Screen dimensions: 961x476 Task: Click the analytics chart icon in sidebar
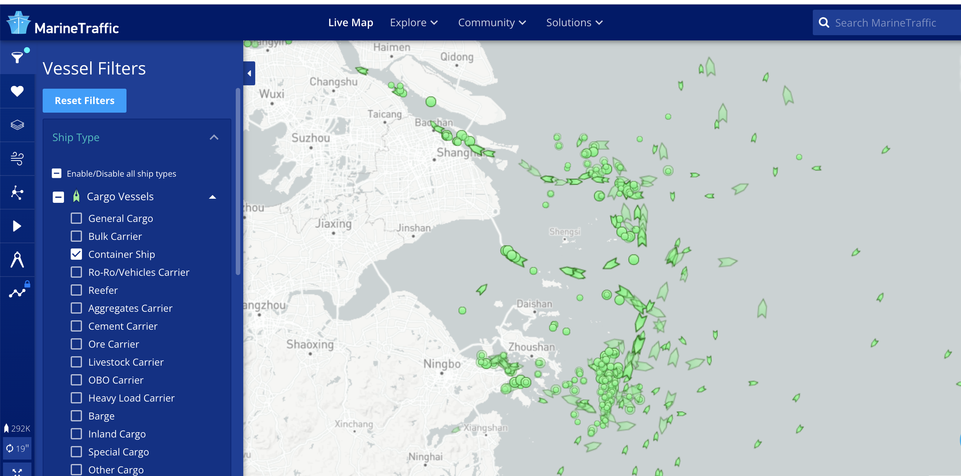point(16,293)
